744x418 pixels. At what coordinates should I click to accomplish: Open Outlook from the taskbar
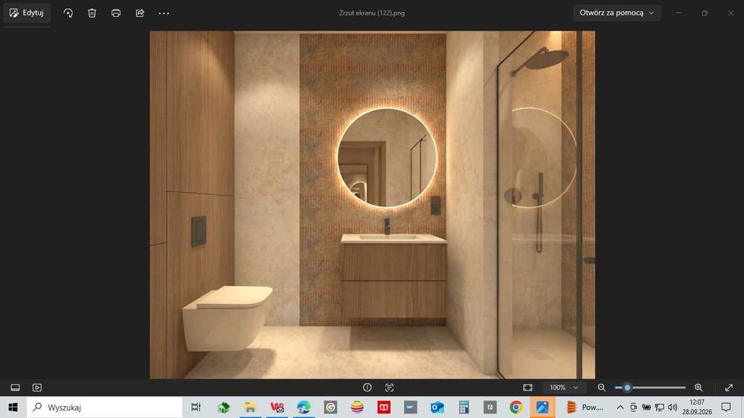(x=437, y=407)
